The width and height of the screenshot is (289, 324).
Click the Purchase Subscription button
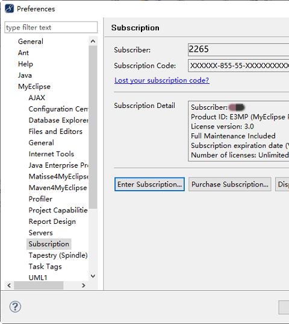(x=230, y=184)
